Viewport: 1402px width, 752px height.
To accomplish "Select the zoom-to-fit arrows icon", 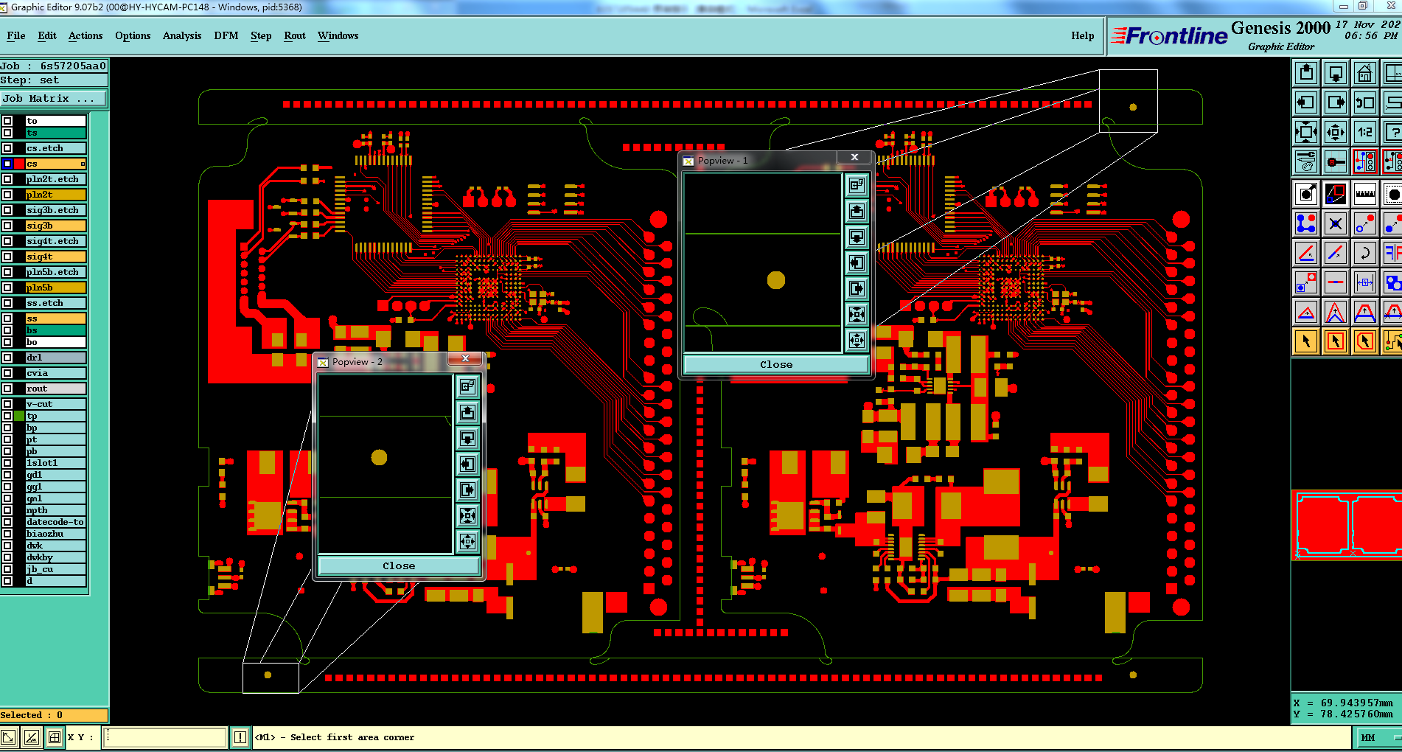I will 1306,133.
